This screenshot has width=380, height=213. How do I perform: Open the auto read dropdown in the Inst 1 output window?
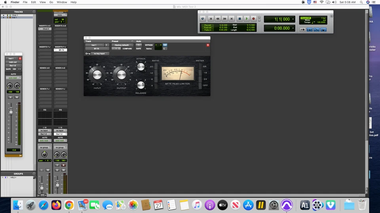(x=13, y=78)
